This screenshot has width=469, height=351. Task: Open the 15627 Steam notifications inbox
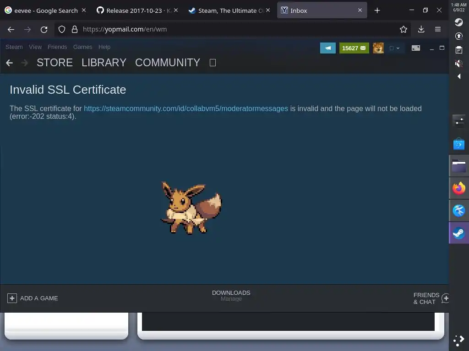[354, 48]
